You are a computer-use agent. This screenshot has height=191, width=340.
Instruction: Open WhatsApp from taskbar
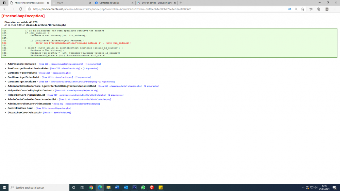pos(143,187)
